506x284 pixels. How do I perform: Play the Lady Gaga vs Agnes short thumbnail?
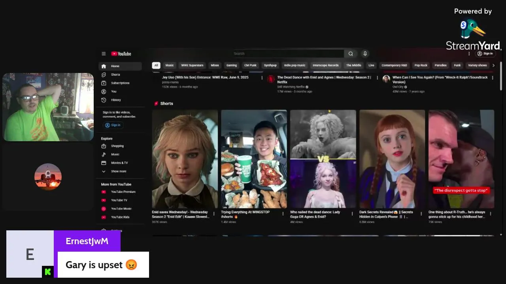323,159
